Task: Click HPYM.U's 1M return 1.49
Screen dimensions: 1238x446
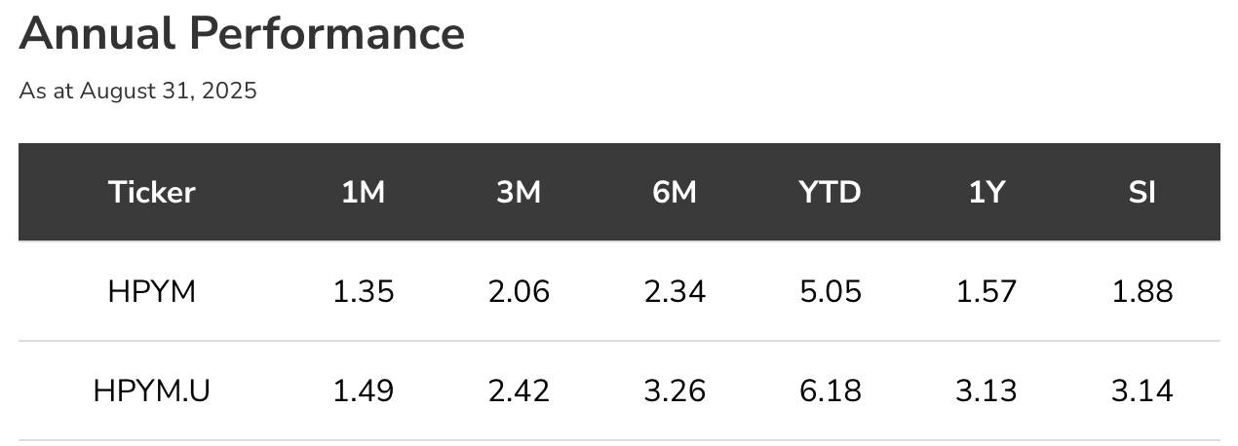Action: pyautogui.click(x=363, y=390)
